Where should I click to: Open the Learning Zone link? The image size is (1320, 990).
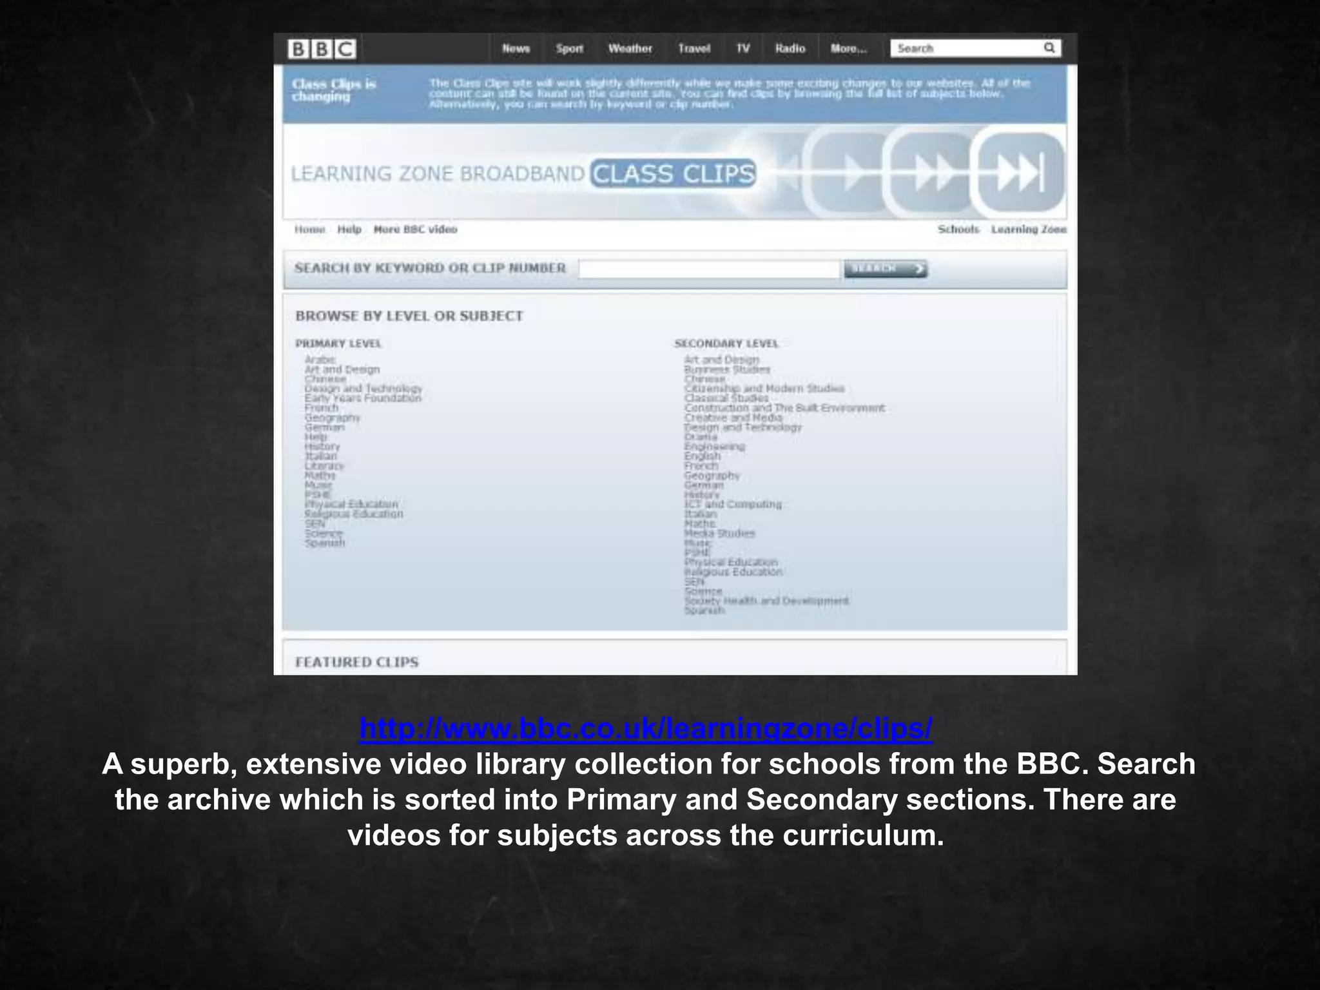point(1029,229)
